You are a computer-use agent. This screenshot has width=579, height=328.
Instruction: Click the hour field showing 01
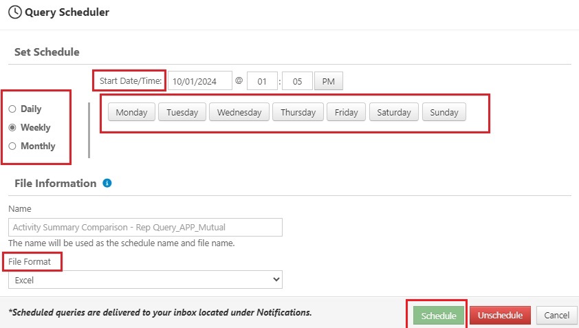click(x=262, y=81)
